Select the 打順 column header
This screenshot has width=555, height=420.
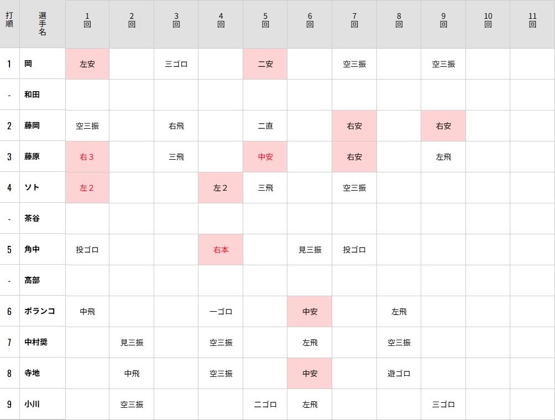point(9,20)
